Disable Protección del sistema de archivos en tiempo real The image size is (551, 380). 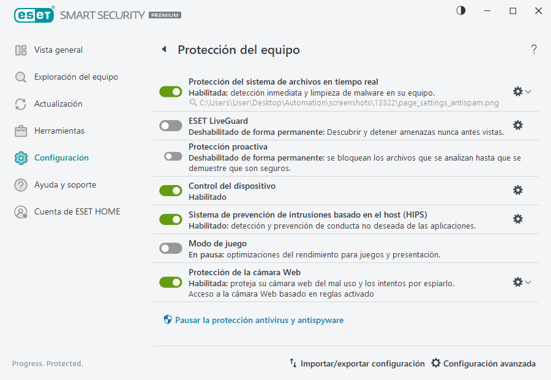click(171, 91)
